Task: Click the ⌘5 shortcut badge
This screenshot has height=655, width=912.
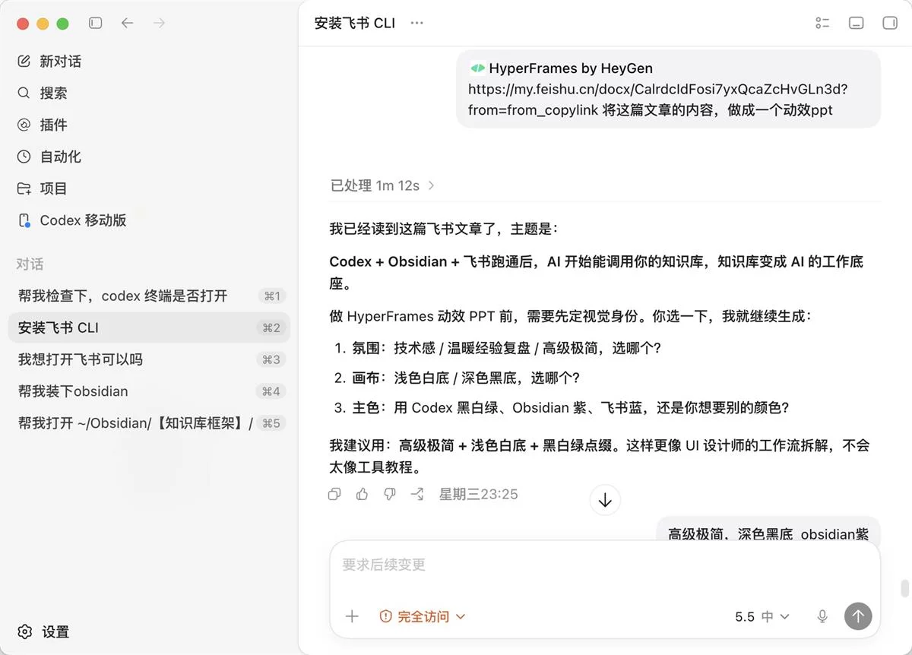Action: pyautogui.click(x=271, y=423)
